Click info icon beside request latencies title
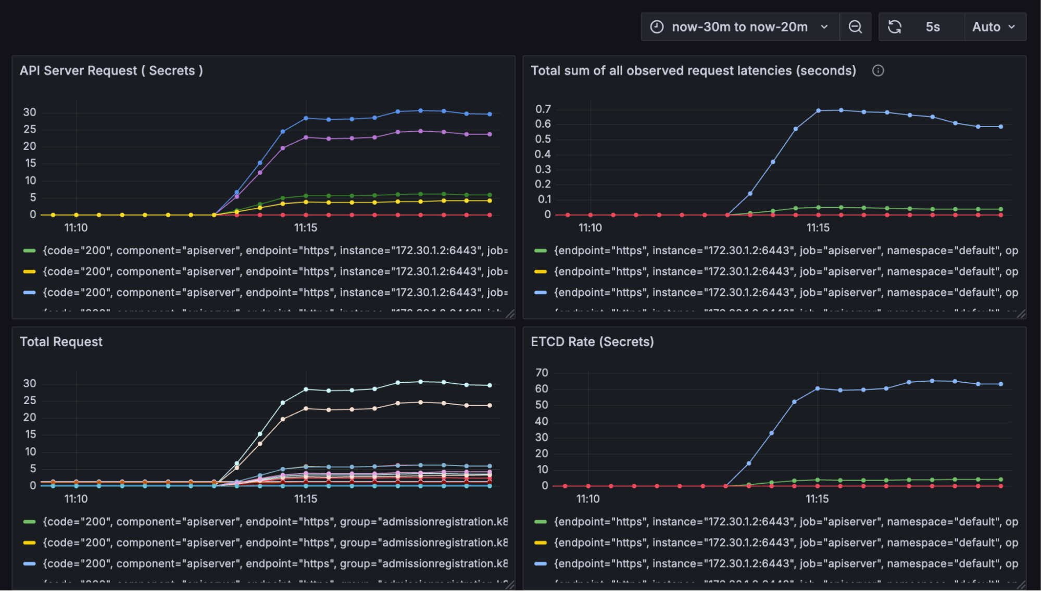 pyautogui.click(x=878, y=71)
